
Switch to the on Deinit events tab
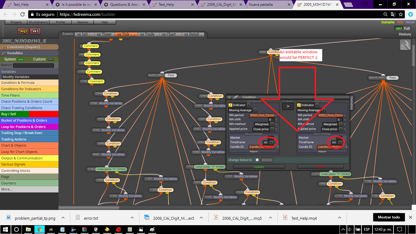[193, 34]
